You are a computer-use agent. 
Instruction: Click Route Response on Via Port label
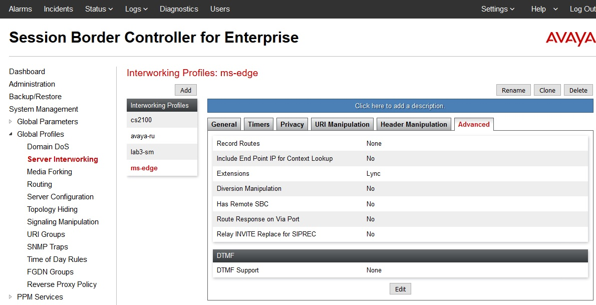click(x=258, y=219)
